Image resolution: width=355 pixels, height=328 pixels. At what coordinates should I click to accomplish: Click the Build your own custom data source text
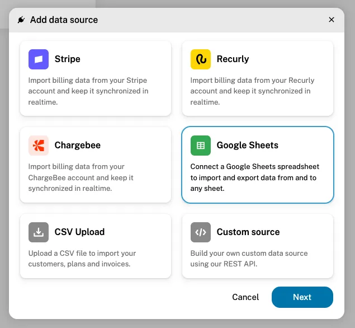pyautogui.click(x=249, y=259)
